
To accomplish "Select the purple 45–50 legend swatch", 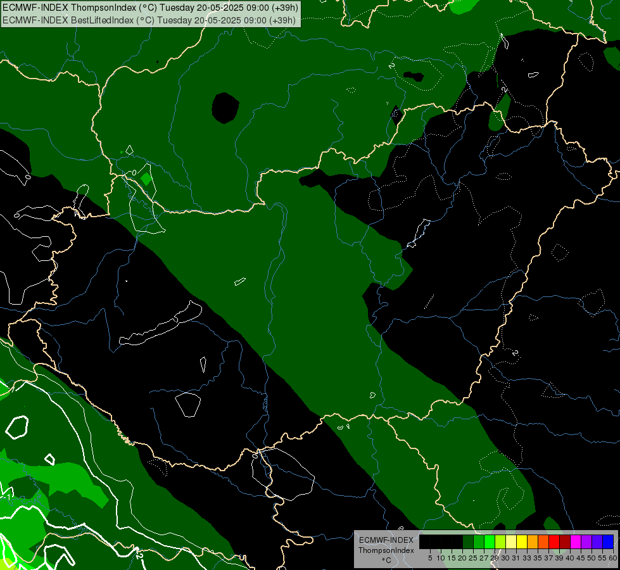I will pyautogui.click(x=586, y=541).
